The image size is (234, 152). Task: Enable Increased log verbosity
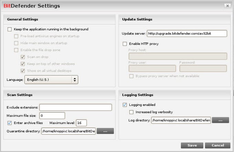[131, 112]
